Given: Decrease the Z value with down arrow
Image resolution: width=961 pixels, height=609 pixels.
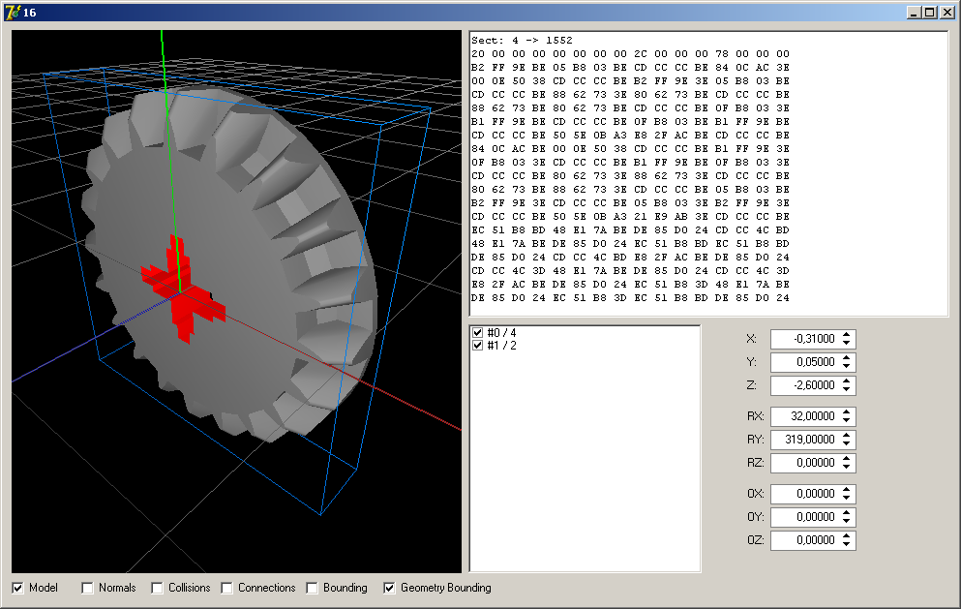Looking at the screenshot, I should tap(847, 390).
